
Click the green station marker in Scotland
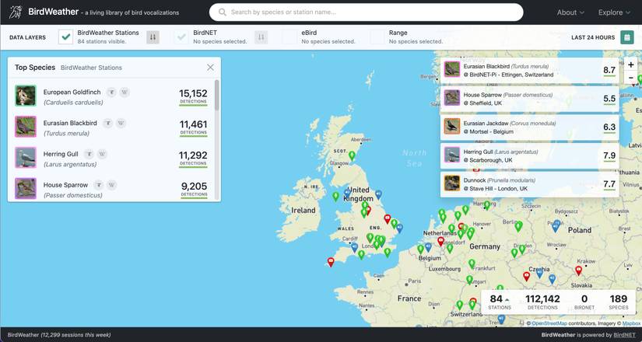[352, 156]
